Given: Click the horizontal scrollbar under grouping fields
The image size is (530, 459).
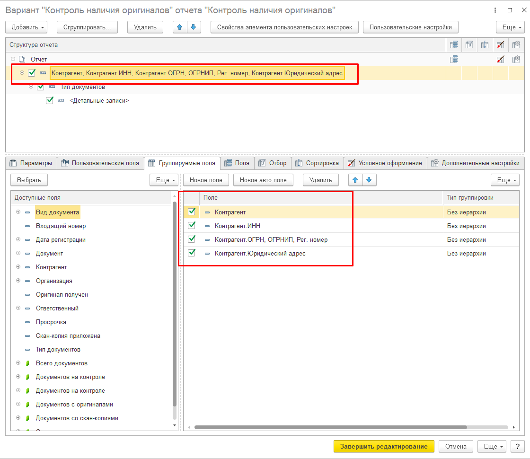Looking at the screenshot, I should 331,427.
